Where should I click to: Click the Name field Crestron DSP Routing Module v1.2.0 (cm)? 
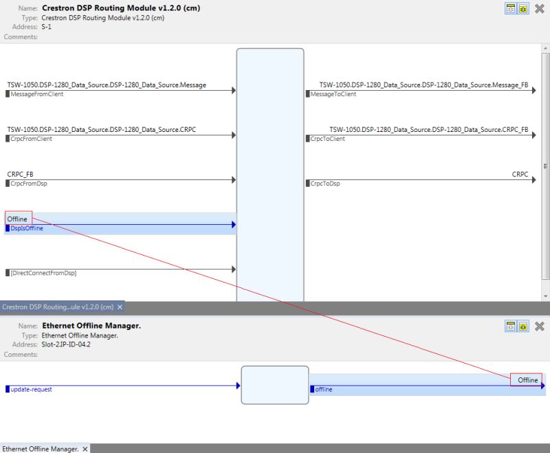pyautogui.click(x=121, y=8)
